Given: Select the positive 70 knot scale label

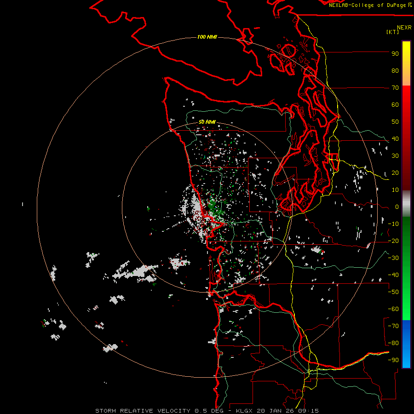Looking at the screenshot, I should pos(395,88).
